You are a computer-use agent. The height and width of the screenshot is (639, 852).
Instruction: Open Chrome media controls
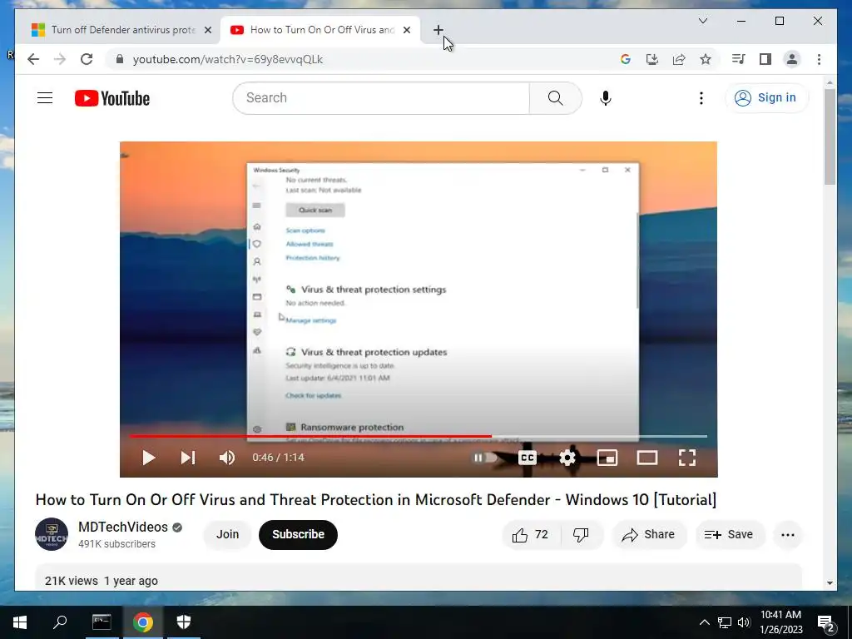click(739, 59)
